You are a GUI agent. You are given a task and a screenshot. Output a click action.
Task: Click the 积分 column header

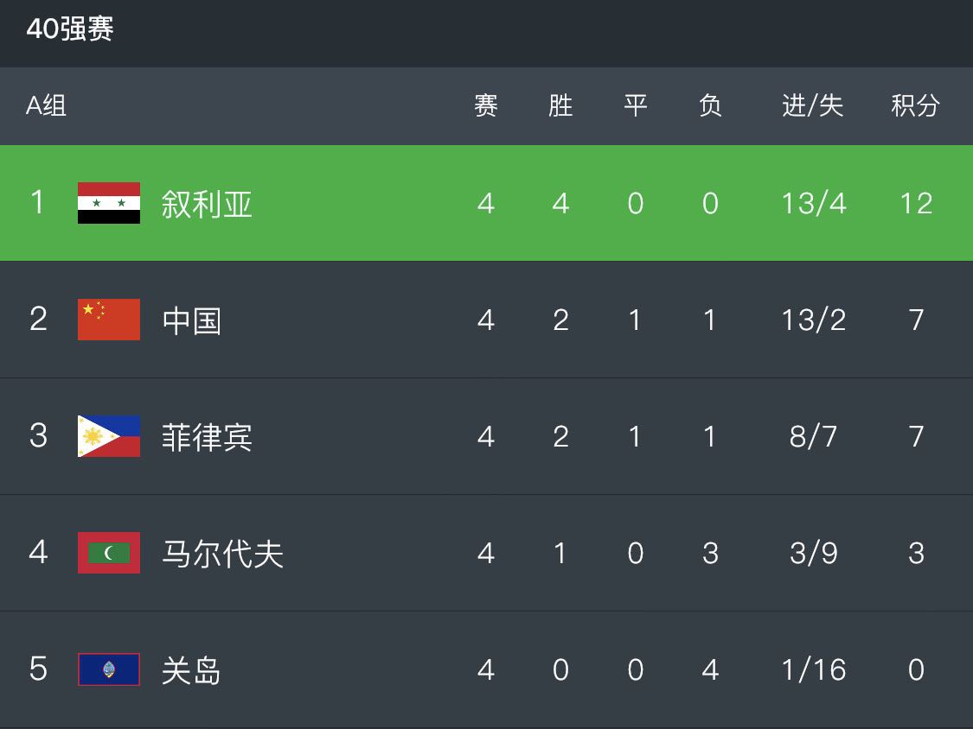[x=915, y=105]
